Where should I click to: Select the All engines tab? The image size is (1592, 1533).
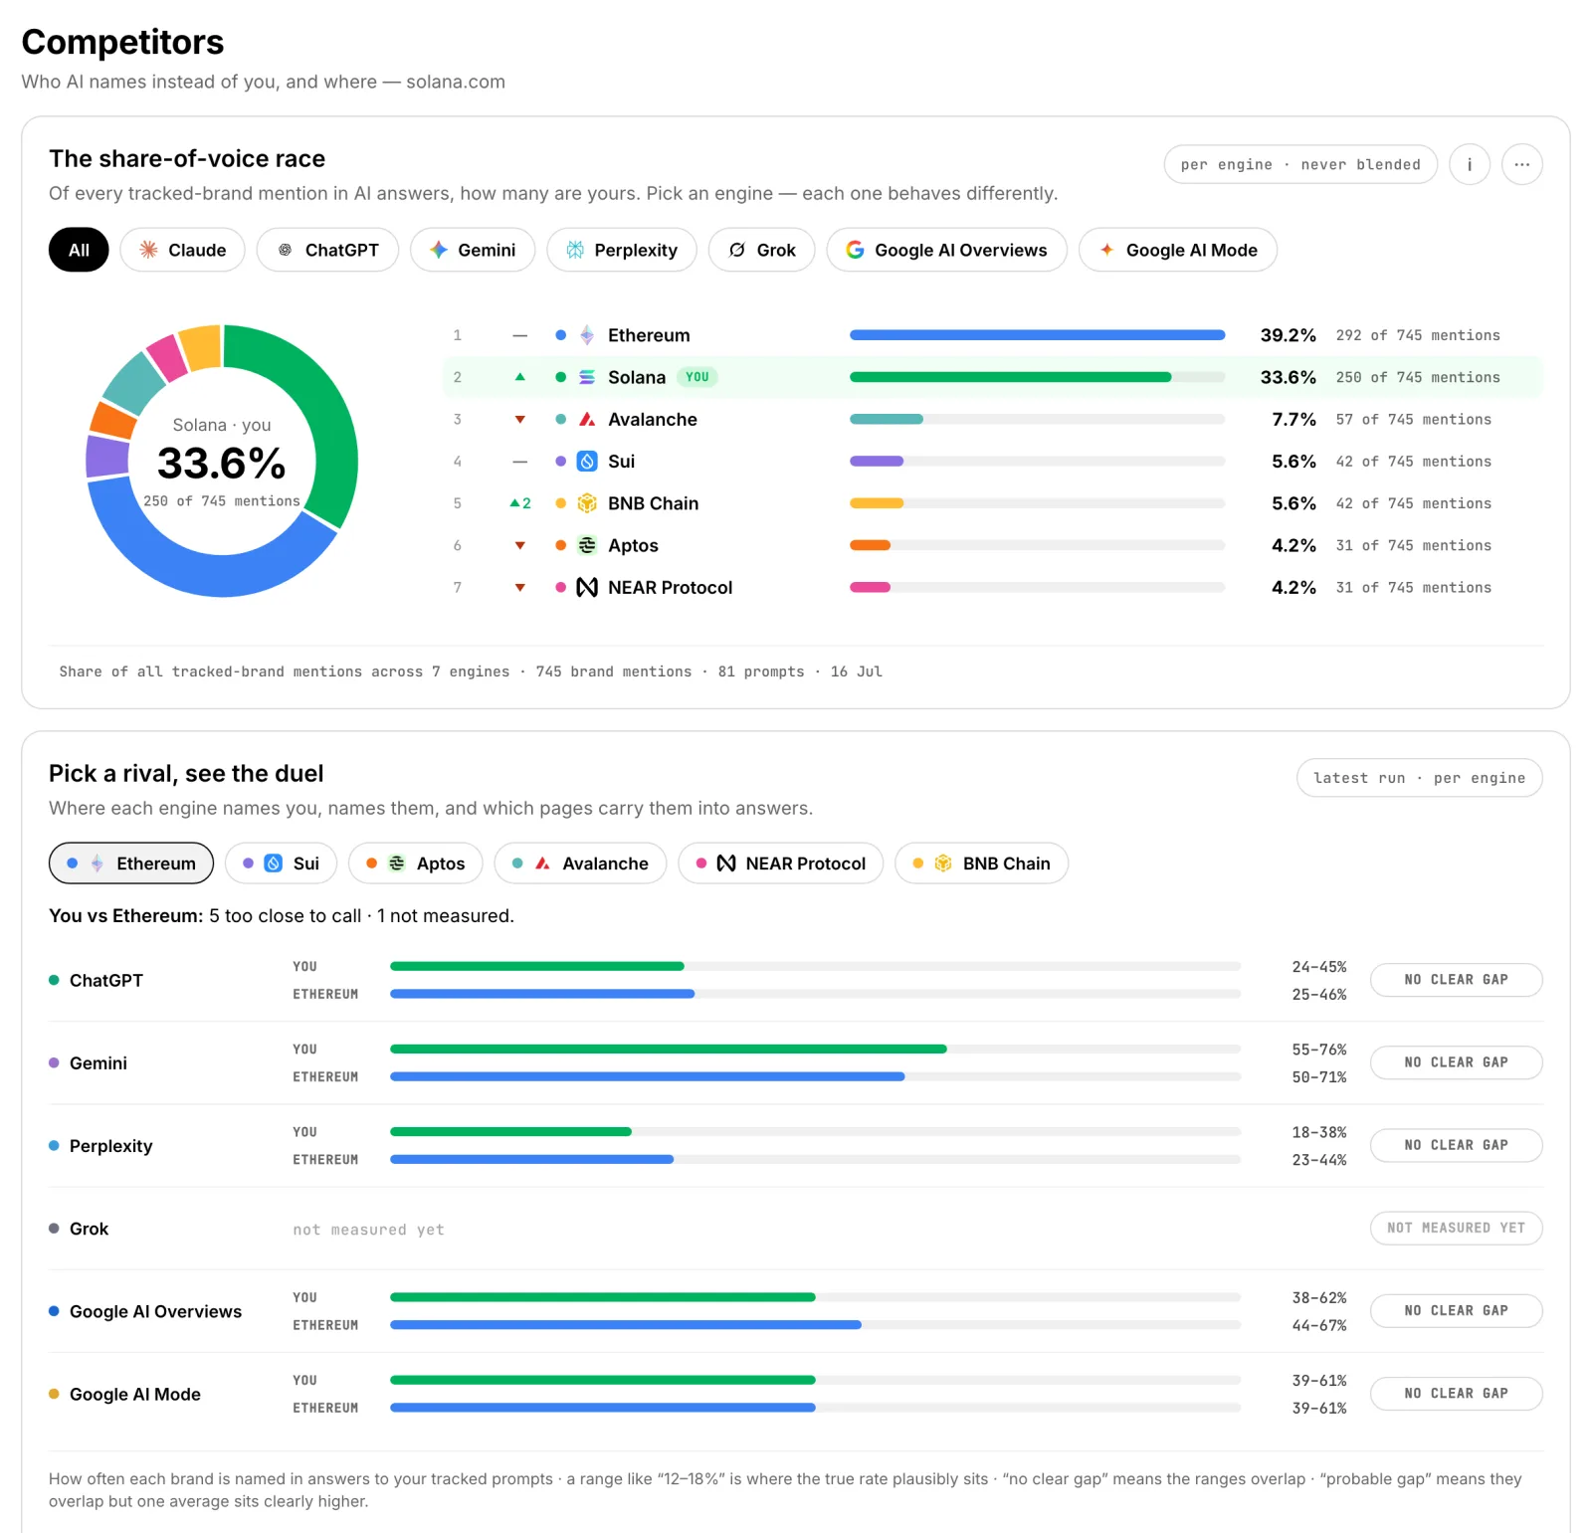(x=79, y=250)
